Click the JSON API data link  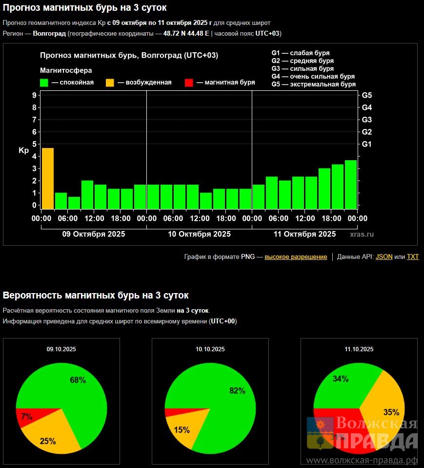point(384,257)
